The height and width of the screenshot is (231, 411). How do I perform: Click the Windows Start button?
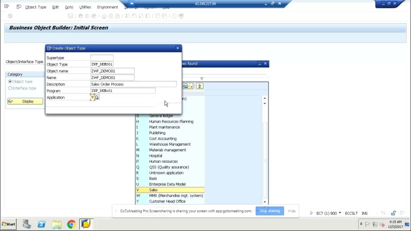(x=8, y=224)
